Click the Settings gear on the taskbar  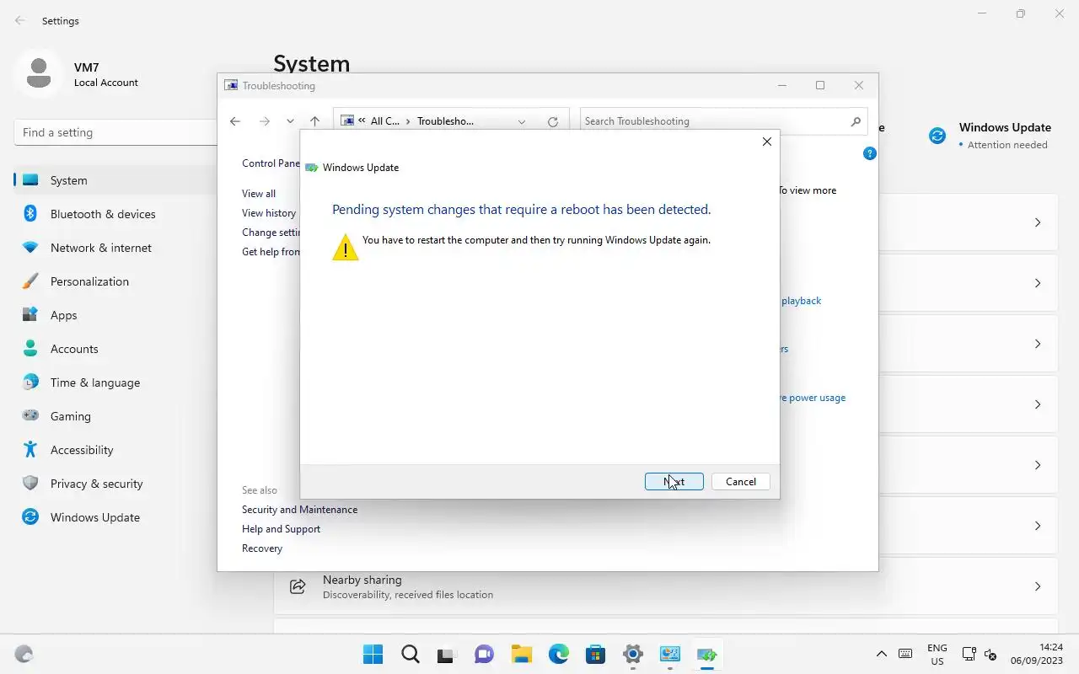tap(632, 654)
